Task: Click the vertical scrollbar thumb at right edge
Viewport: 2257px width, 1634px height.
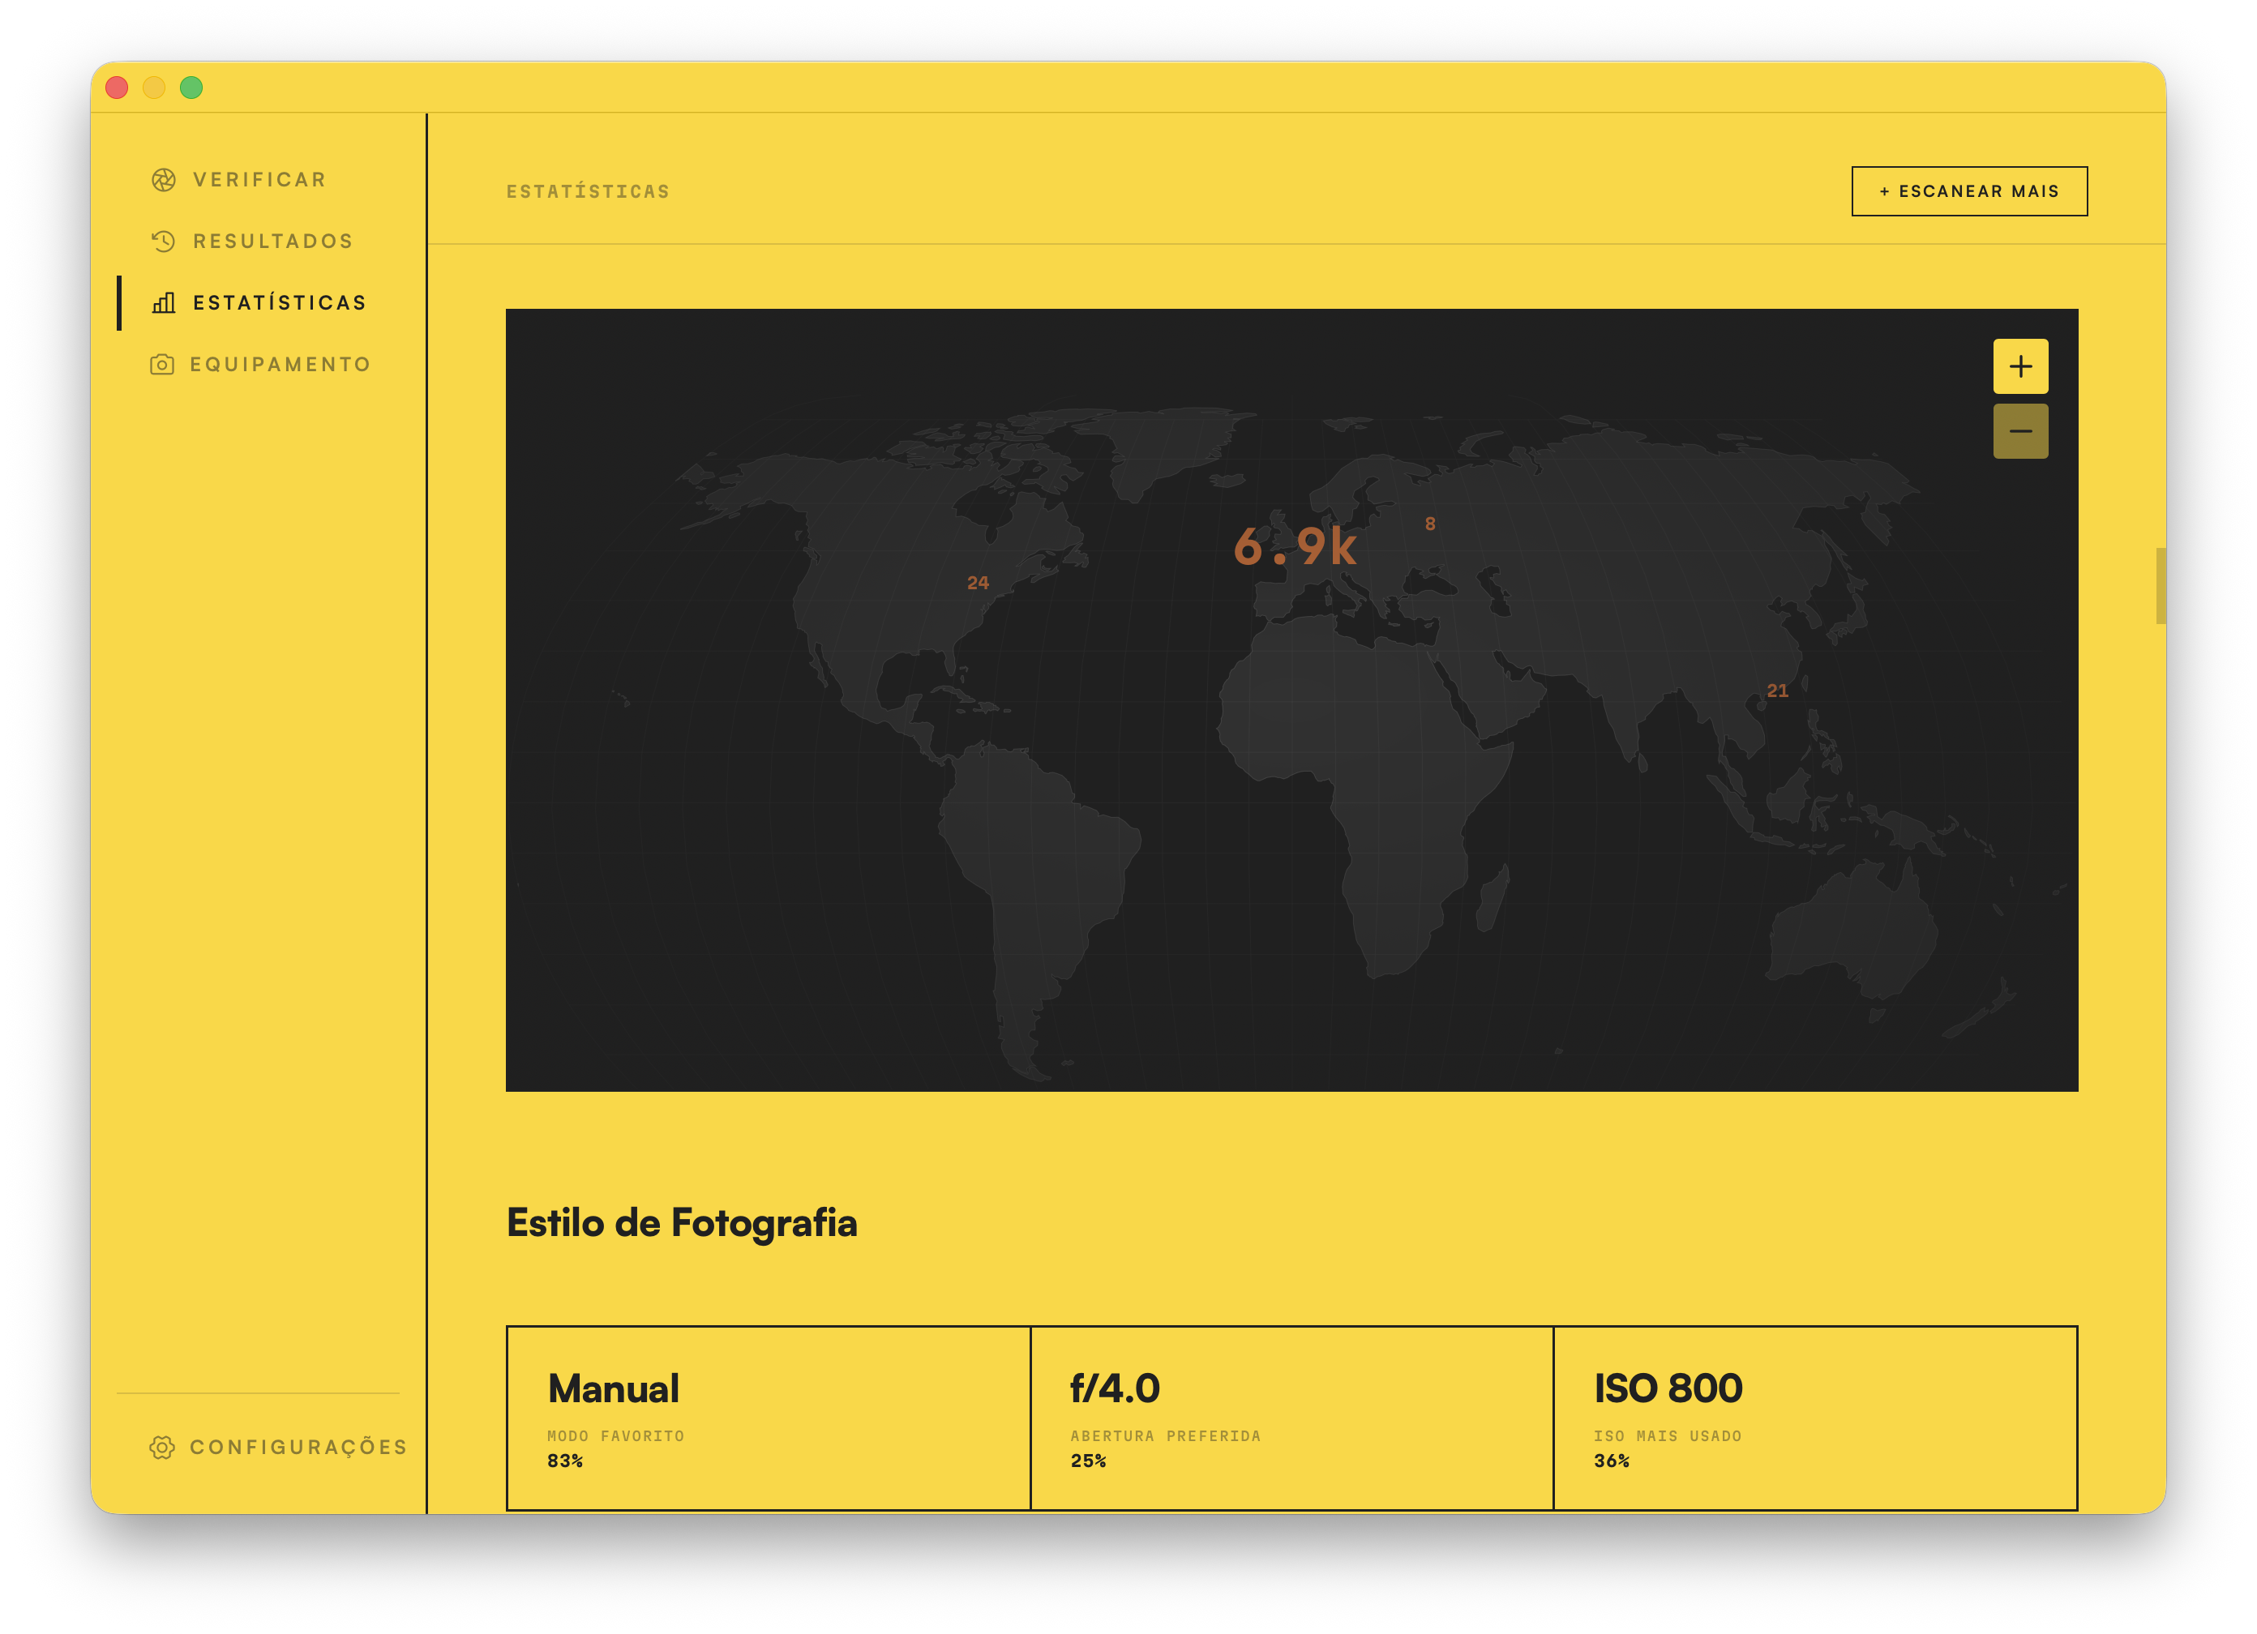Action: point(2161,586)
